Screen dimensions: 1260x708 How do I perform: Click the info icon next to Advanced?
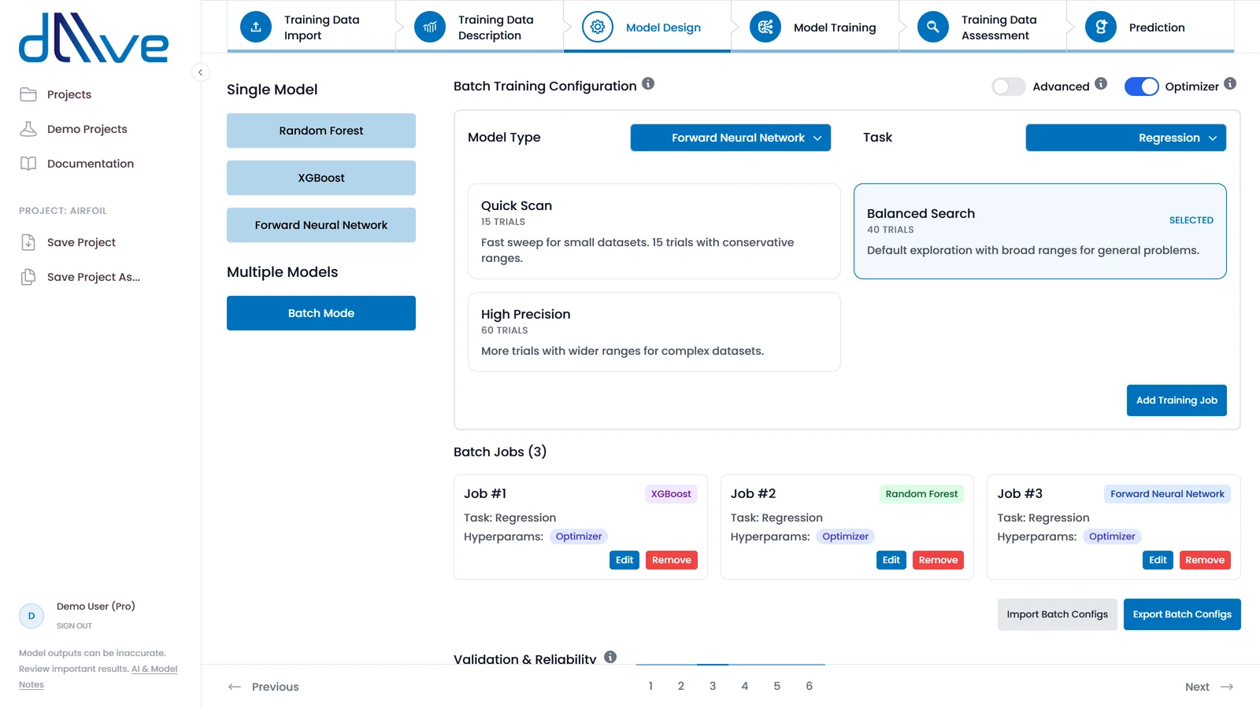(1101, 83)
